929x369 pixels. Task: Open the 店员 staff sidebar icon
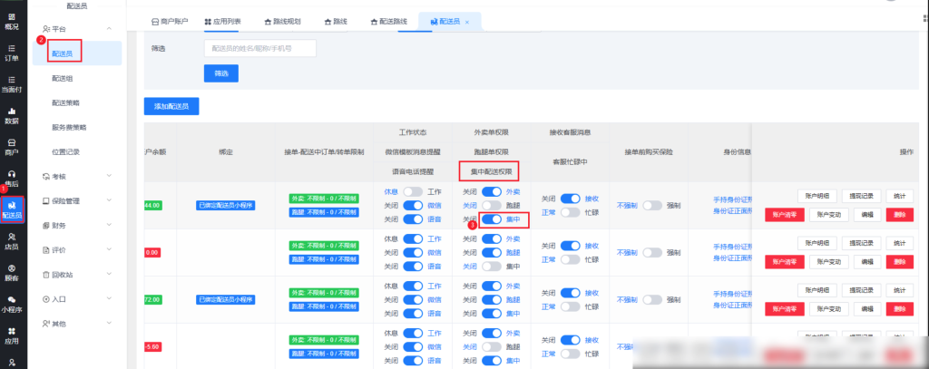coord(11,240)
